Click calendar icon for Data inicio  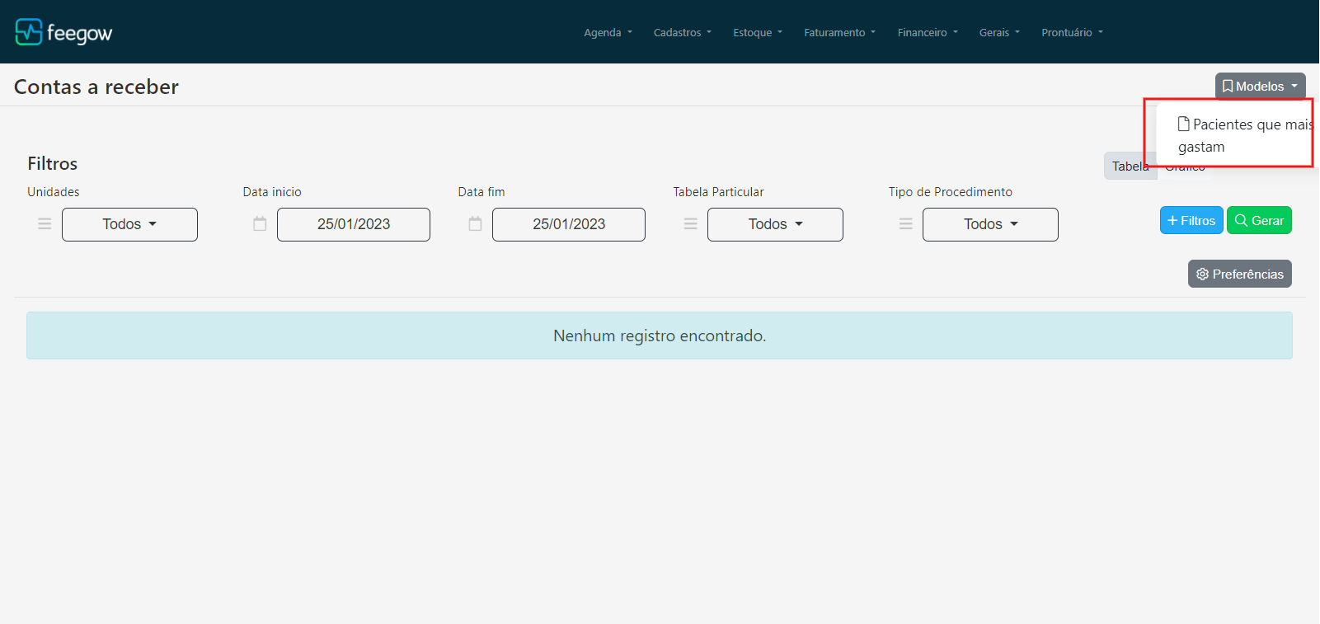tap(260, 224)
